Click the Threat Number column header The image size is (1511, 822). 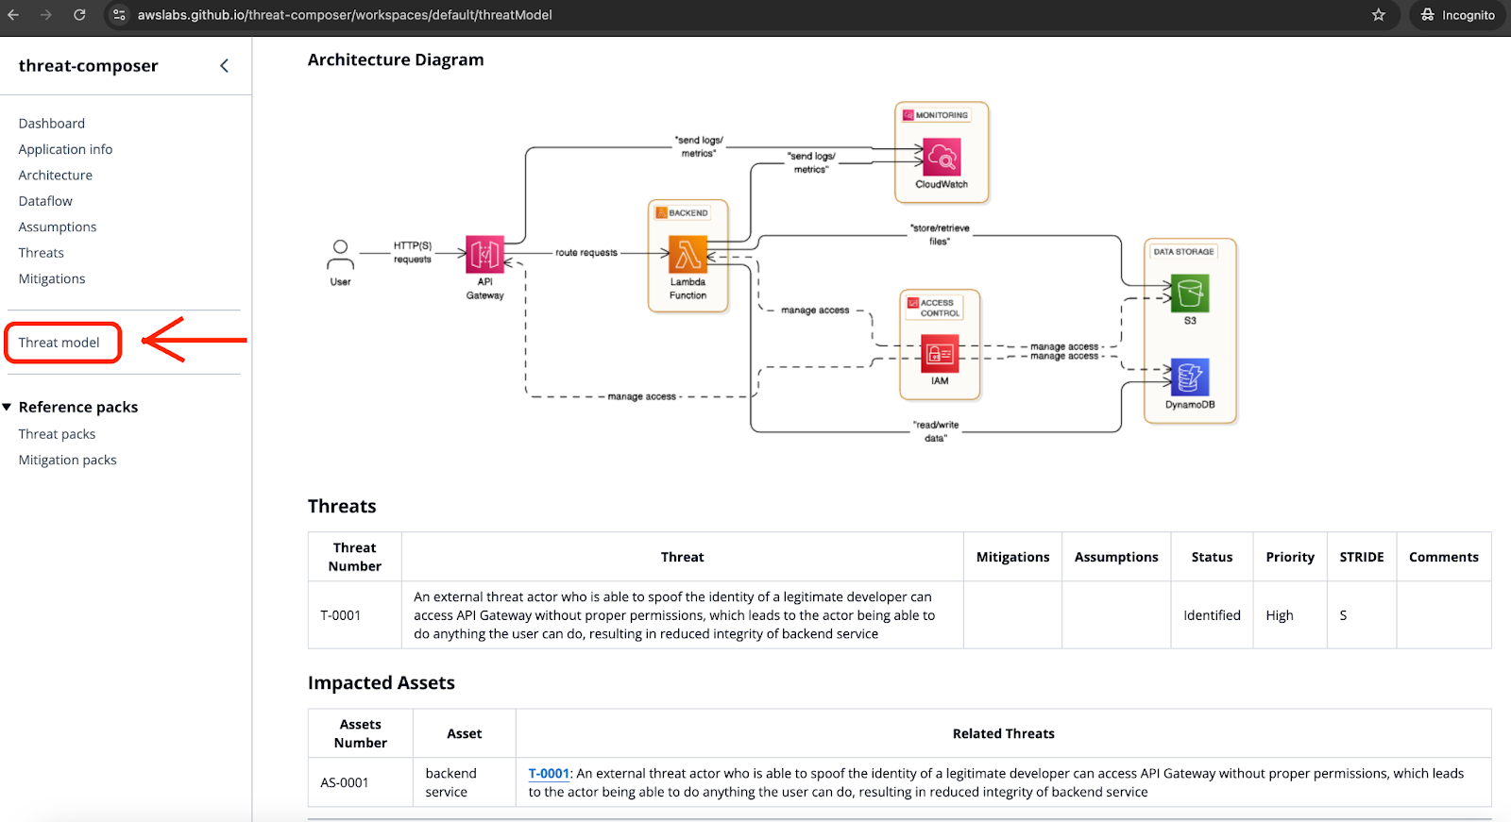coord(355,557)
